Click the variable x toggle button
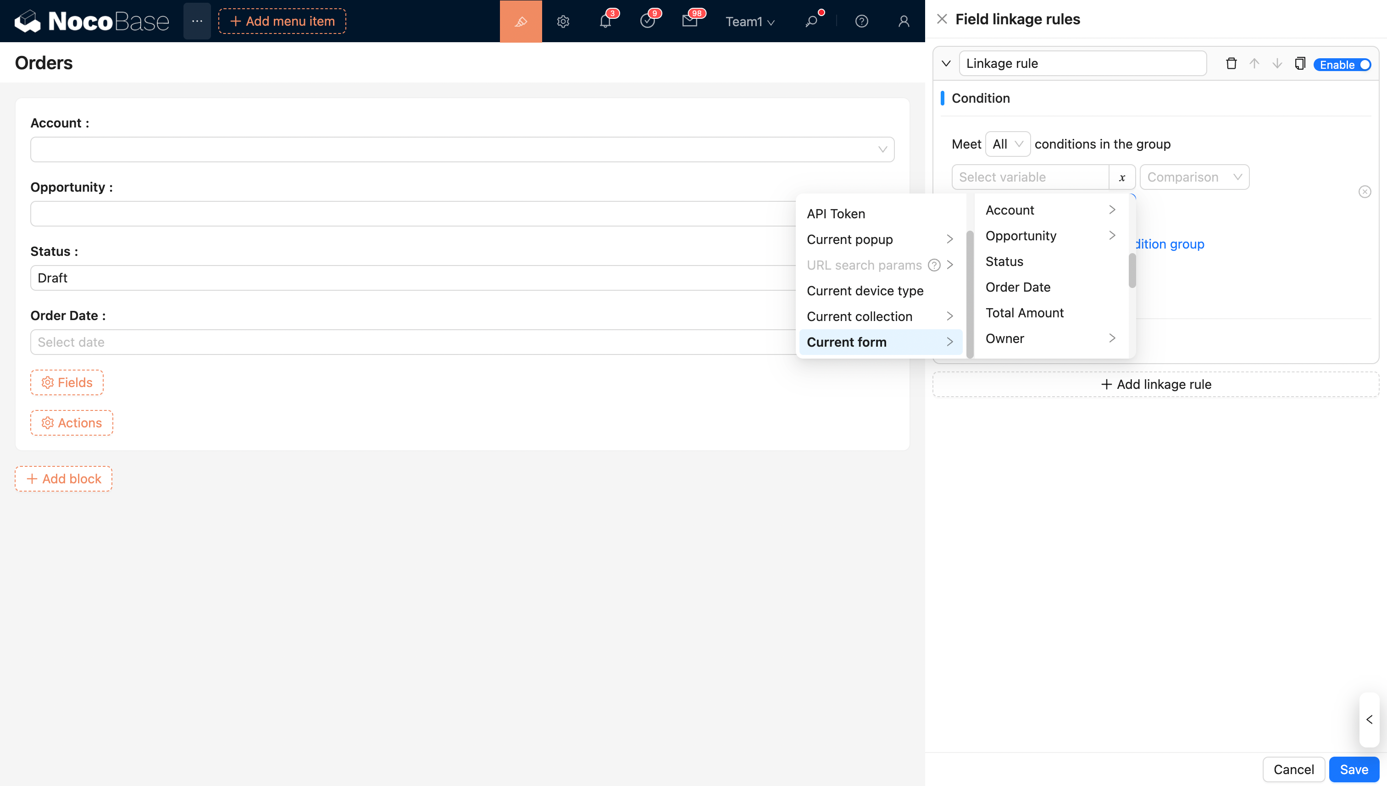1387x786 pixels. pyautogui.click(x=1122, y=177)
